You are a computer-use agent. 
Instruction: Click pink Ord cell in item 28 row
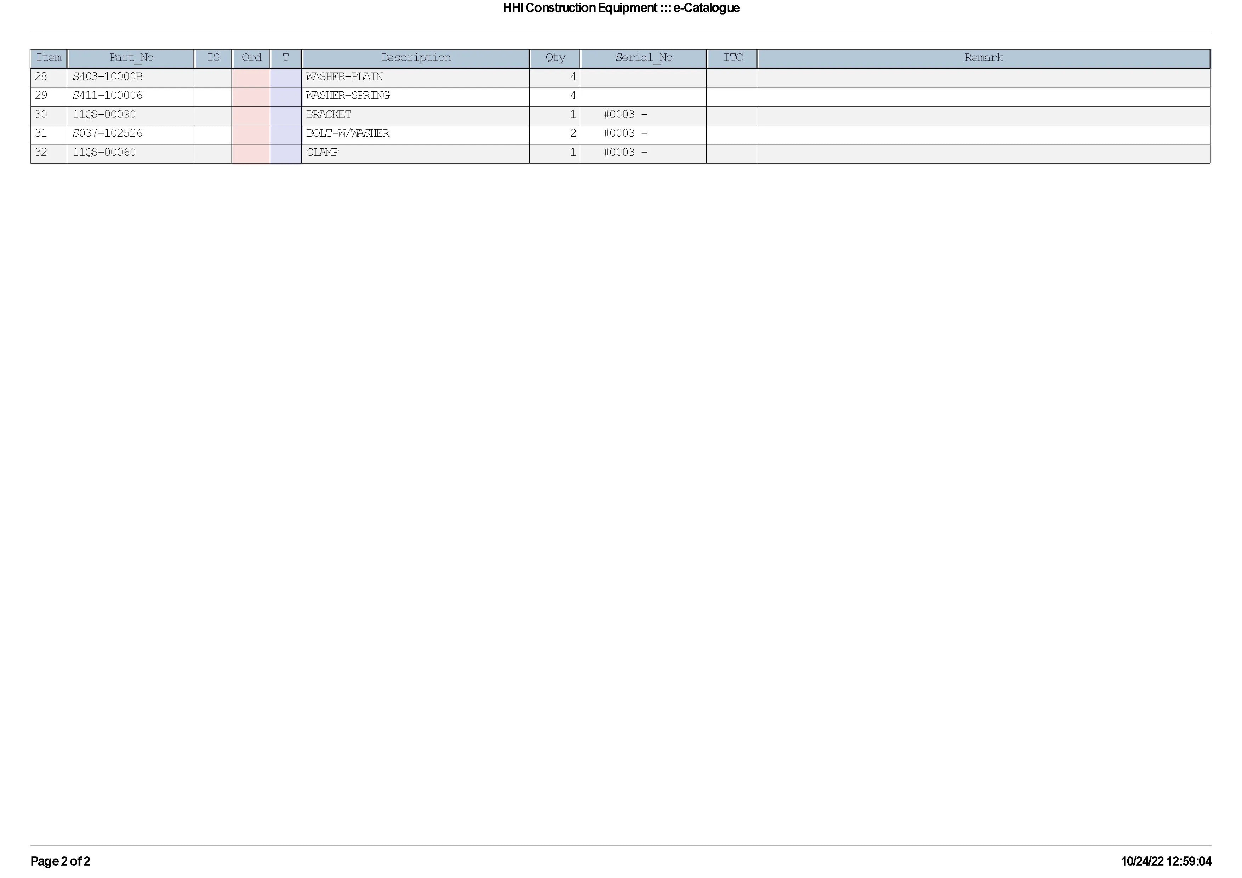[250, 77]
